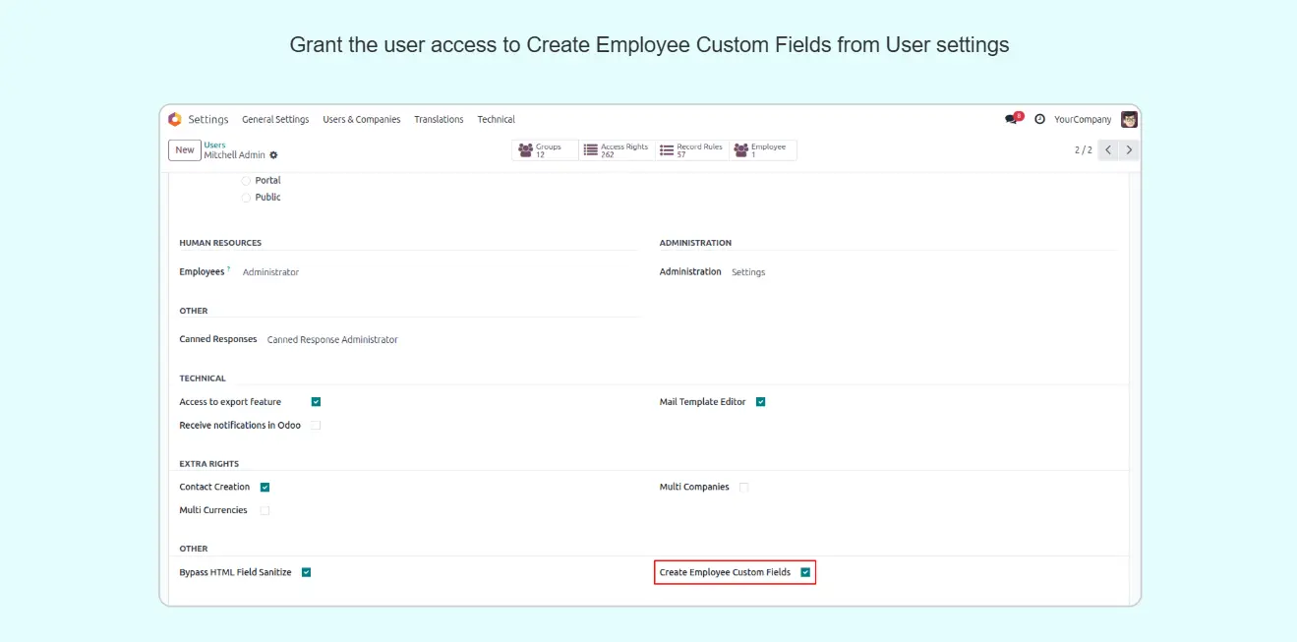This screenshot has width=1297, height=642.
Task: Enable the Multi Currencies checkbox
Action: [265, 510]
